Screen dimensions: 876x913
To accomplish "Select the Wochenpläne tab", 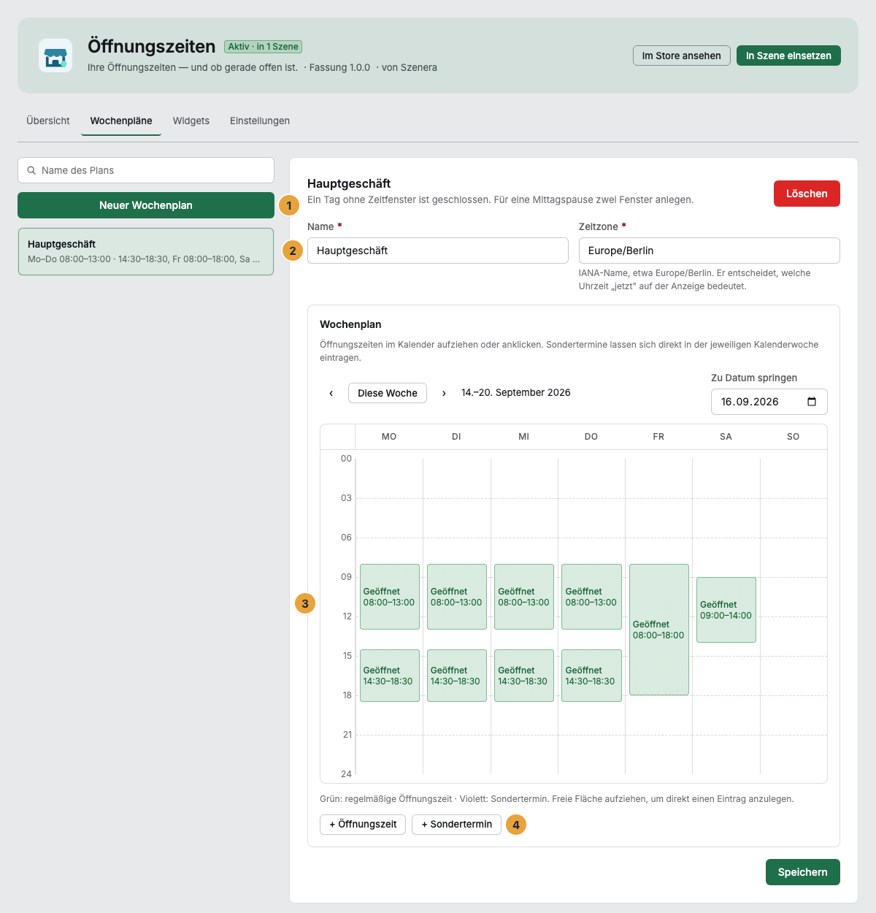I will [121, 121].
